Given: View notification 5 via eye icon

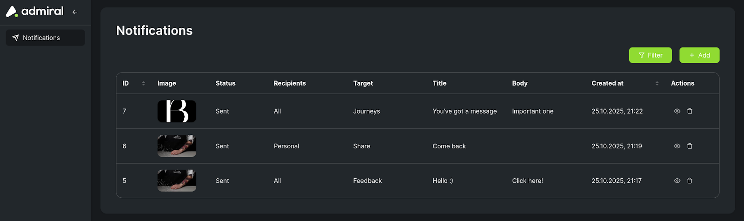Looking at the screenshot, I should coord(677,181).
